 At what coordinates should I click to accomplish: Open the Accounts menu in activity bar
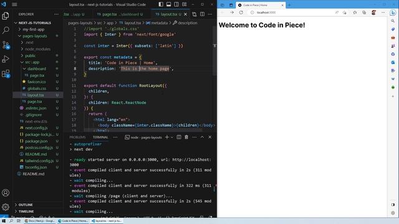[6, 193]
